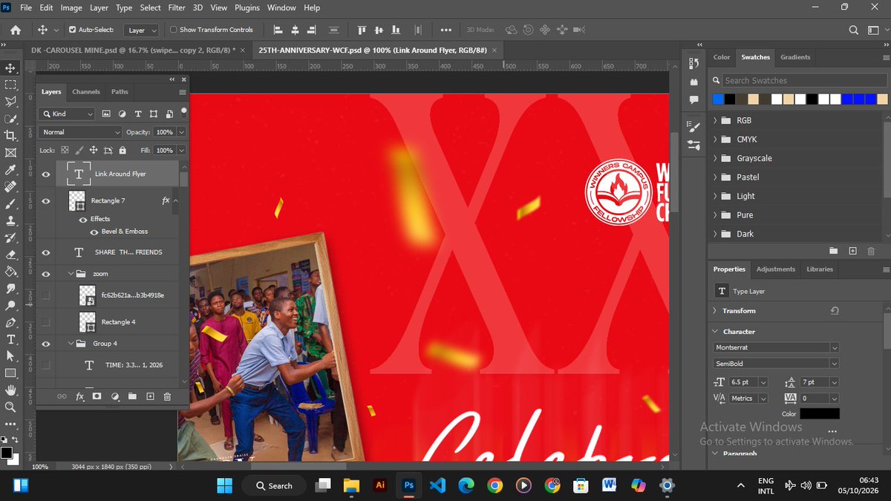891x501 pixels.
Task: Select the Paint Bucket tool
Action: [11, 272]
